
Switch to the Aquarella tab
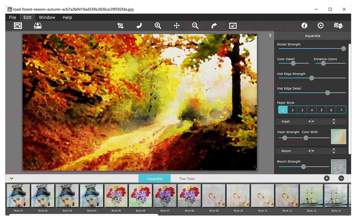[155, 179]
